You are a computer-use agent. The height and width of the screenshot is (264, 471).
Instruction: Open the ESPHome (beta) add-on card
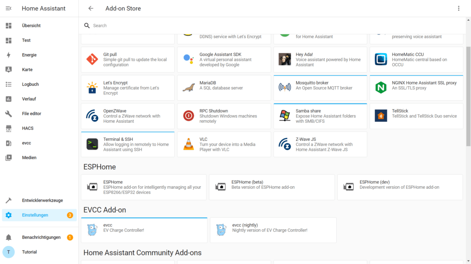(271, 187)
